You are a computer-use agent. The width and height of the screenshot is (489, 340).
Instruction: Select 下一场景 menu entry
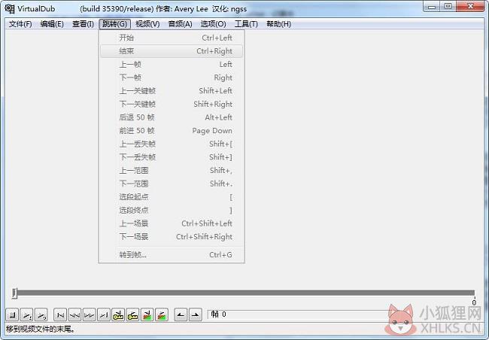point(172,237)
